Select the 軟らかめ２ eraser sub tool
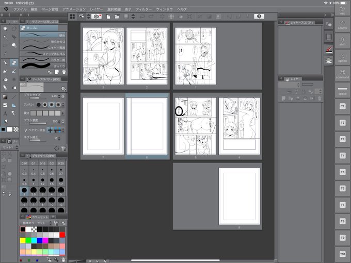This screenshot has width=351, height=263. tap(43, 41)
